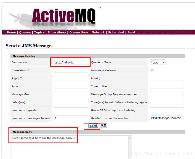The height and width of the screenshot is (159, 195).
Task: Click the Number of messages to send field
Action: pos(71,118)
